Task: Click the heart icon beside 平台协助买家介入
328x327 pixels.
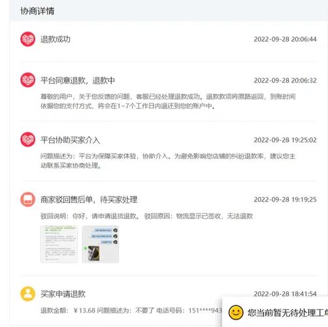Action: pyautogui.click(x=27, y=139)
